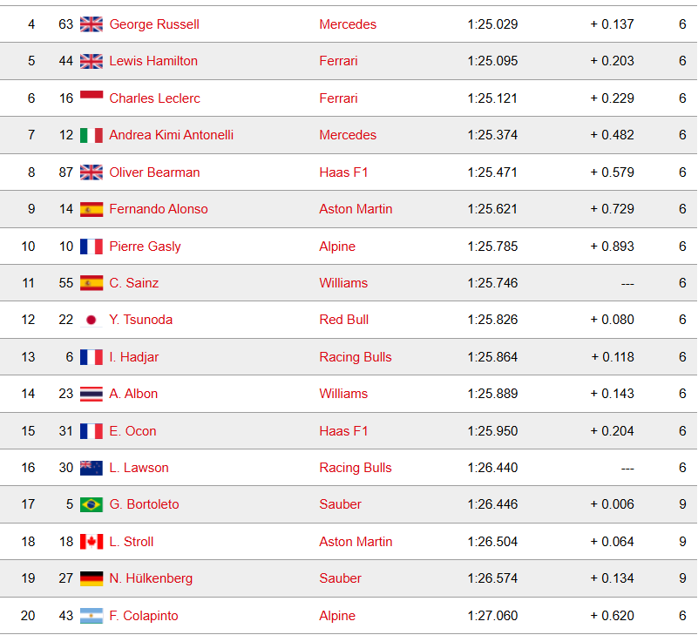This screenshot has height=635, width=698.
Task: Select the 1:25.746 lap time of C. Sainz
Action: [x=492, y=283]
